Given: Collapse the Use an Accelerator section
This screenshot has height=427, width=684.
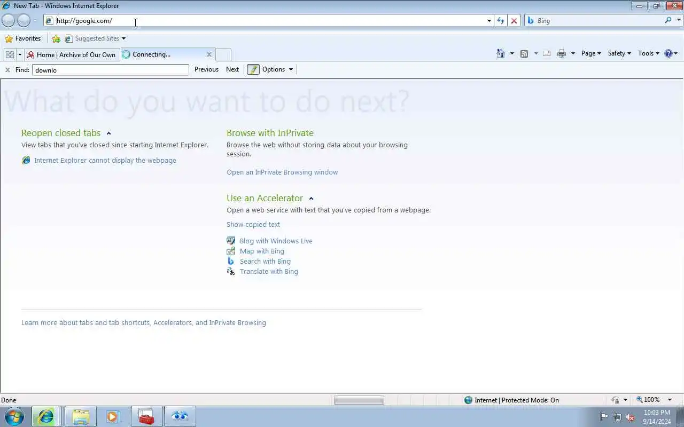Looking at the screenshot, I should pos(311,199).
